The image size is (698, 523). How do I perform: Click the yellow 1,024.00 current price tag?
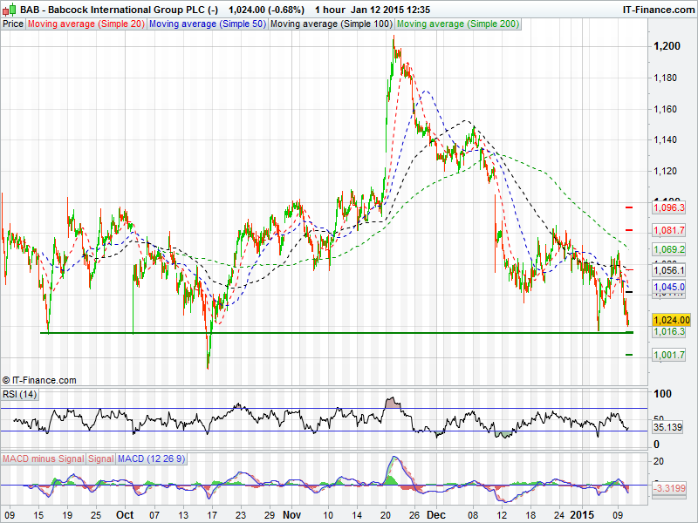(x=671, y=320)
